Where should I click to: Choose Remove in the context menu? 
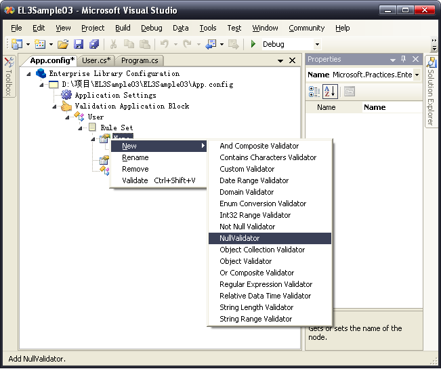(x=159, y=169)
